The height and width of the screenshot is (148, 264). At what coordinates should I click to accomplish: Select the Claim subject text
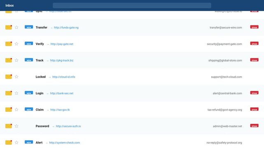(x=40, y=110)
